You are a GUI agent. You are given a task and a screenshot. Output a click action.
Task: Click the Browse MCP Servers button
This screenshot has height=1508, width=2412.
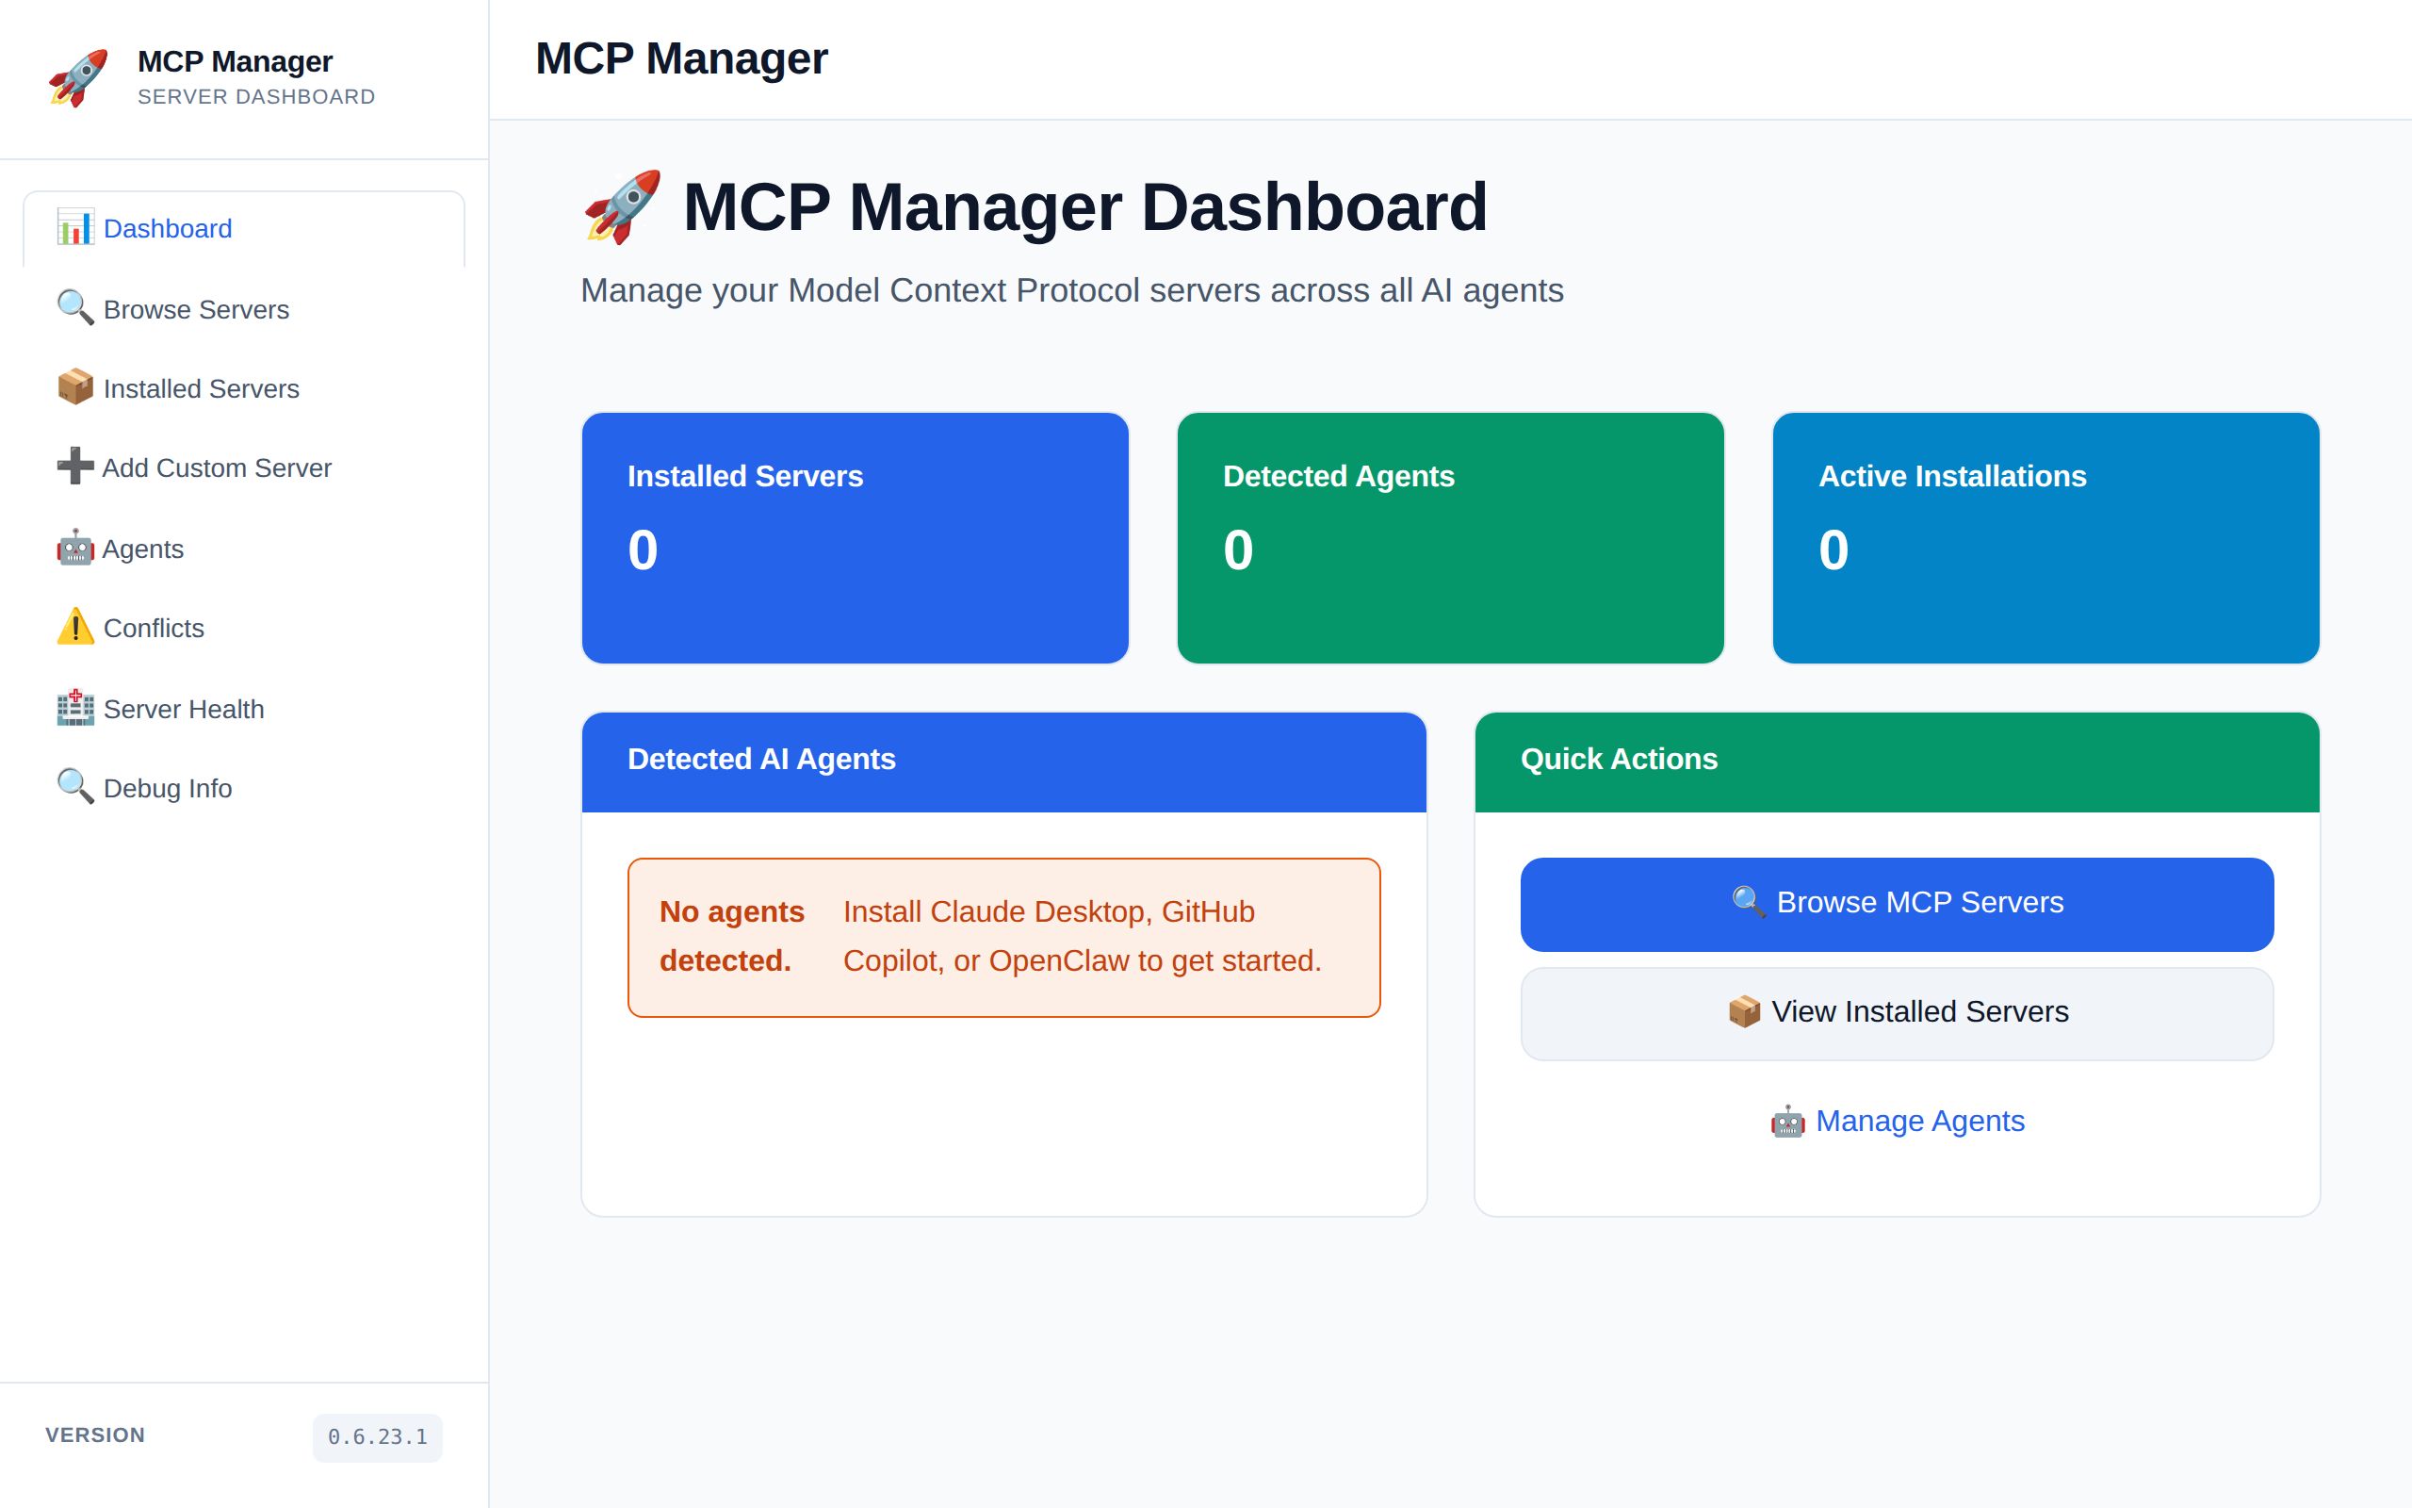click(x=1897, y=904)
